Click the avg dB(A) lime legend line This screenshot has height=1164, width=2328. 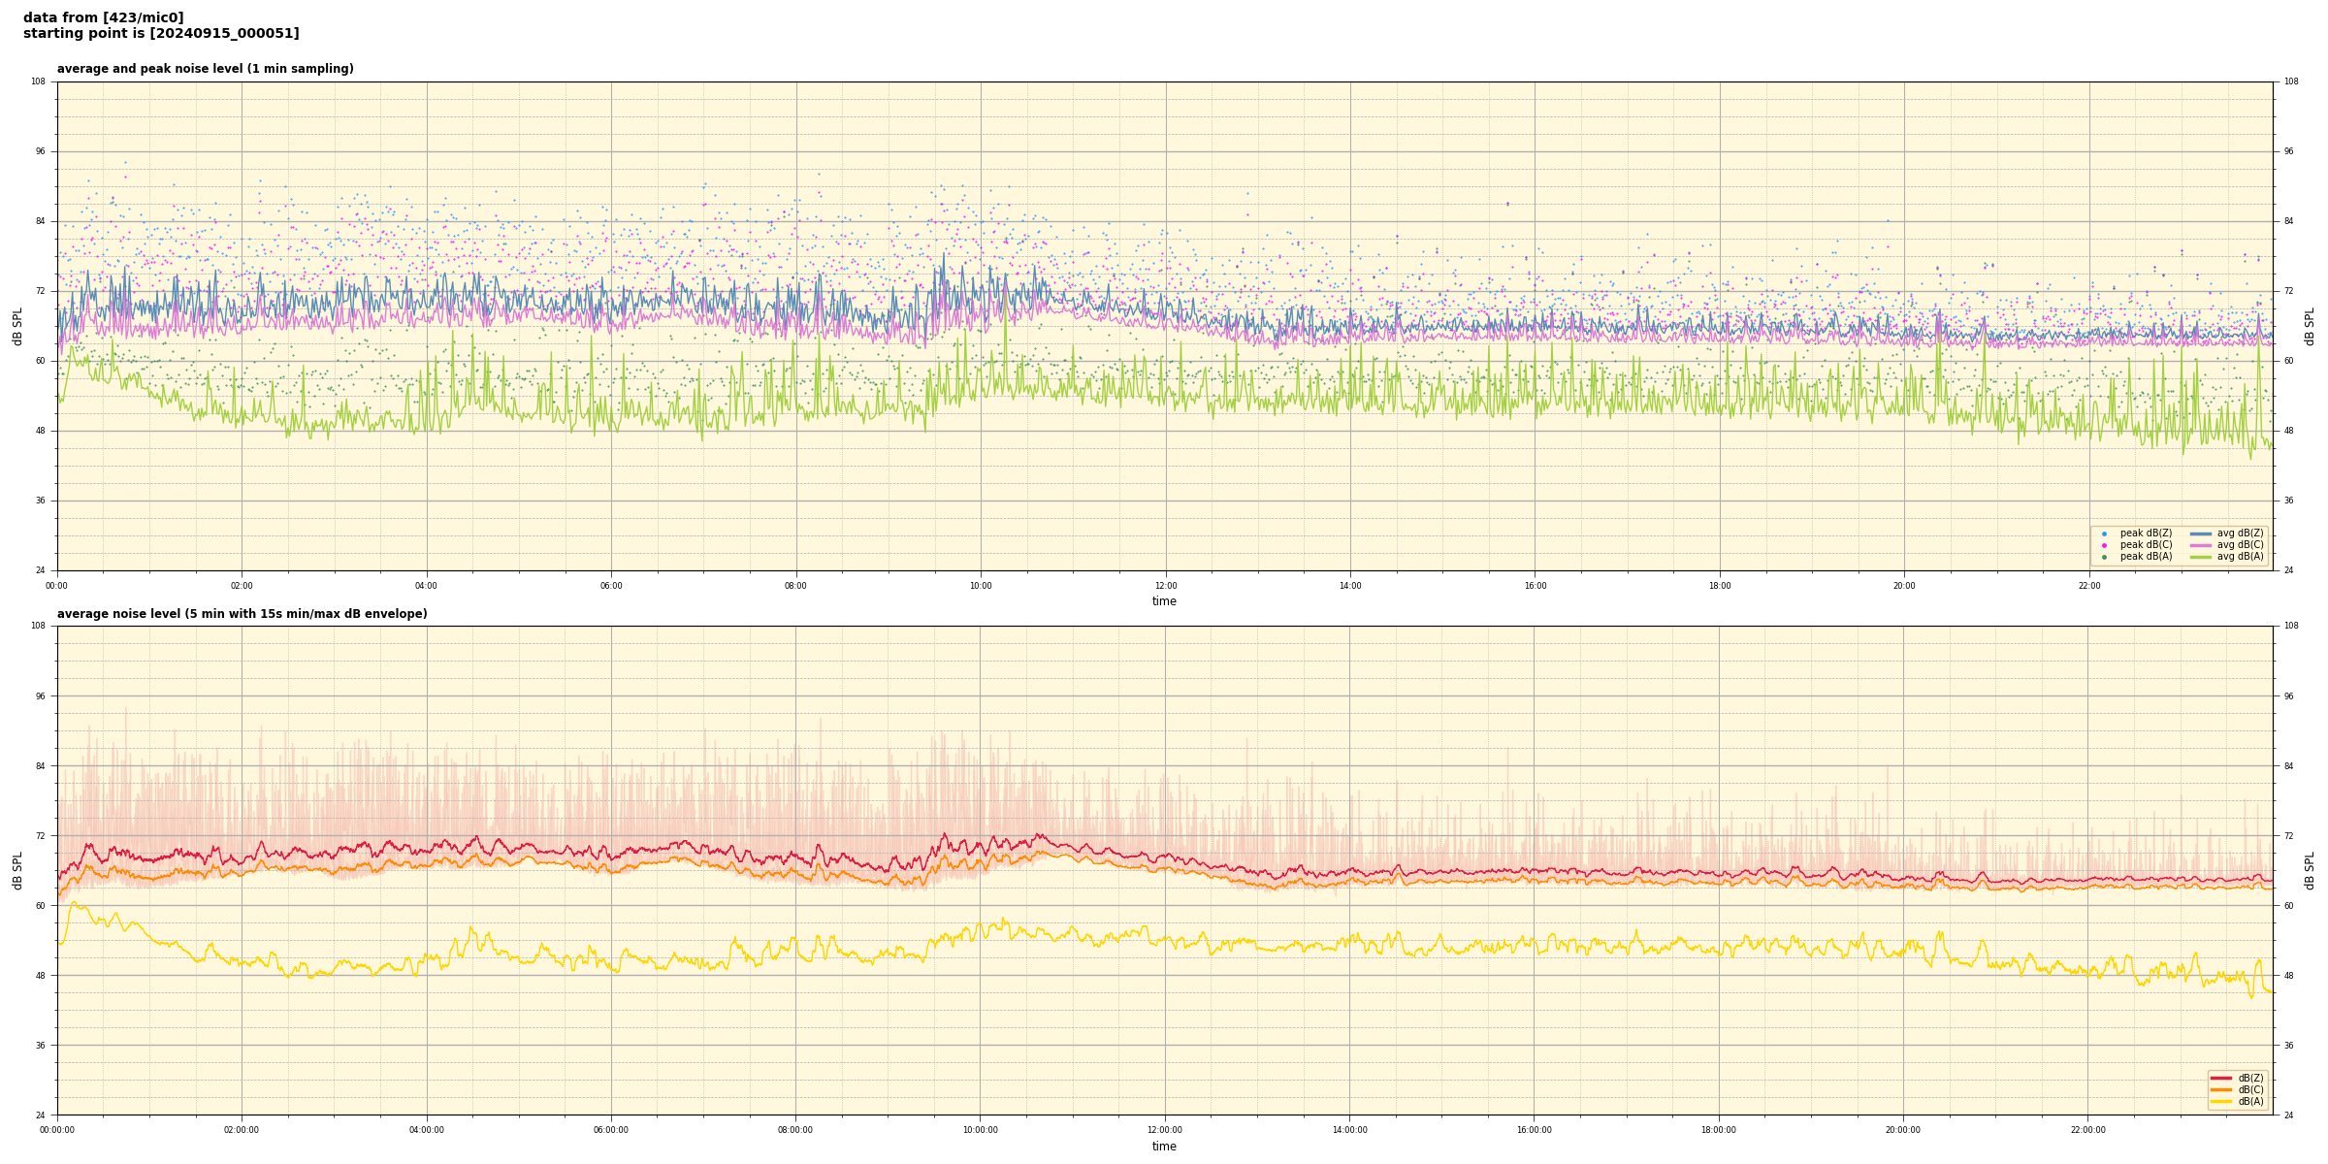(x=2201, y=557)
